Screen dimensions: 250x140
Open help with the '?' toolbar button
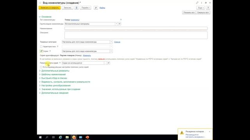pos(208,8)
